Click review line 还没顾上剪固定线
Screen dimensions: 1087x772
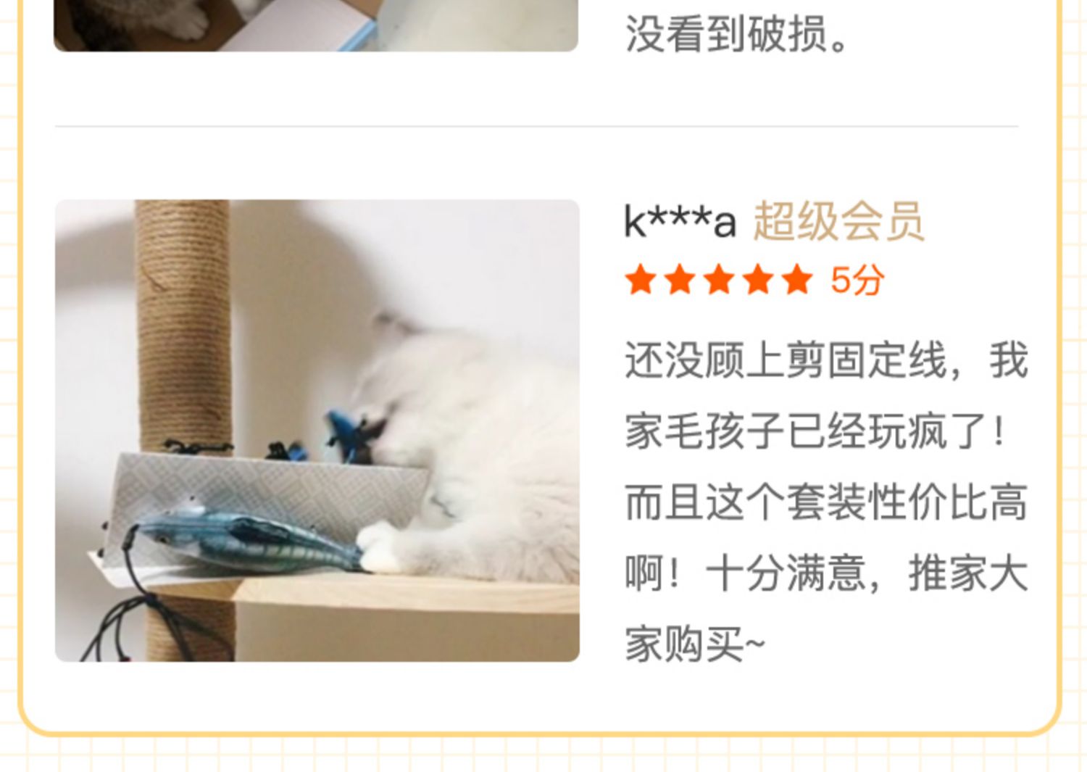tap(786, 360)
